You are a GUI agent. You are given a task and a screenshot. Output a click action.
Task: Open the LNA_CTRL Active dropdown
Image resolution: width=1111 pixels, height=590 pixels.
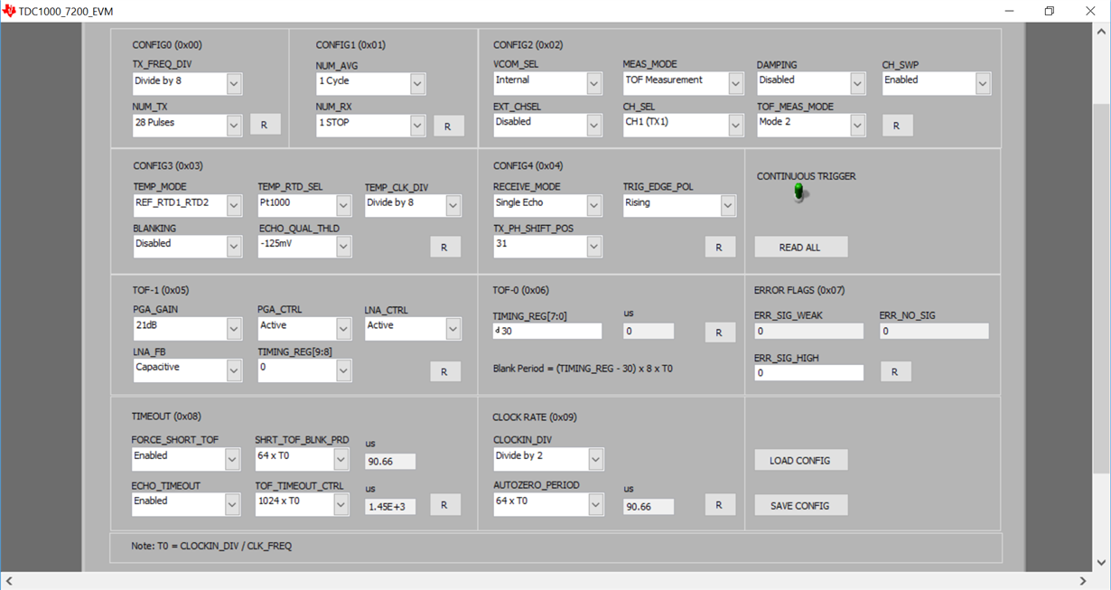[x=413, y=328]
